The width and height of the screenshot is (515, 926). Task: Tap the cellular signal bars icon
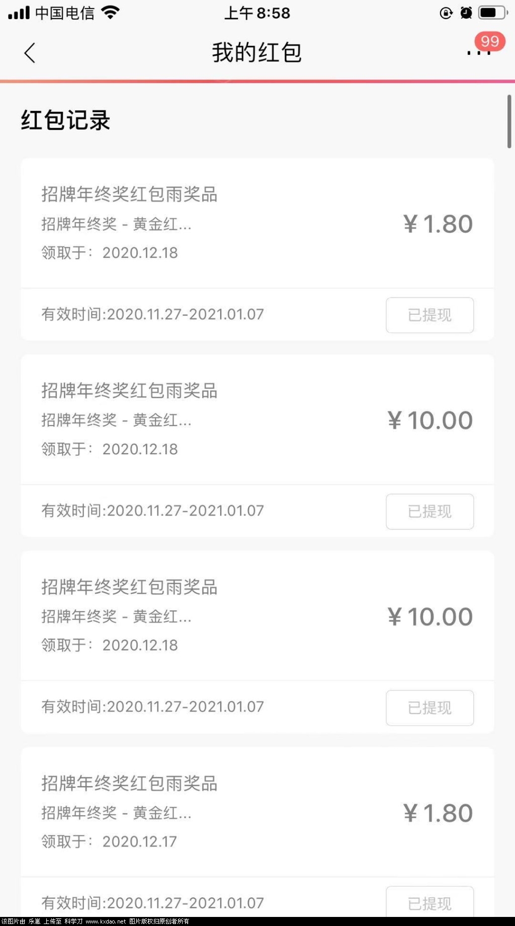pyautogui.click(x=19, y=13)
